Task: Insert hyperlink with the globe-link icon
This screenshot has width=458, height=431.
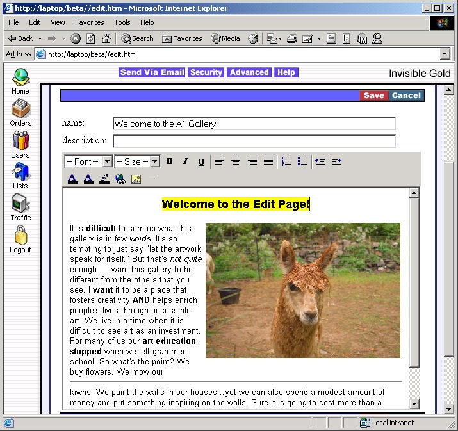Action: coord(120,179)
